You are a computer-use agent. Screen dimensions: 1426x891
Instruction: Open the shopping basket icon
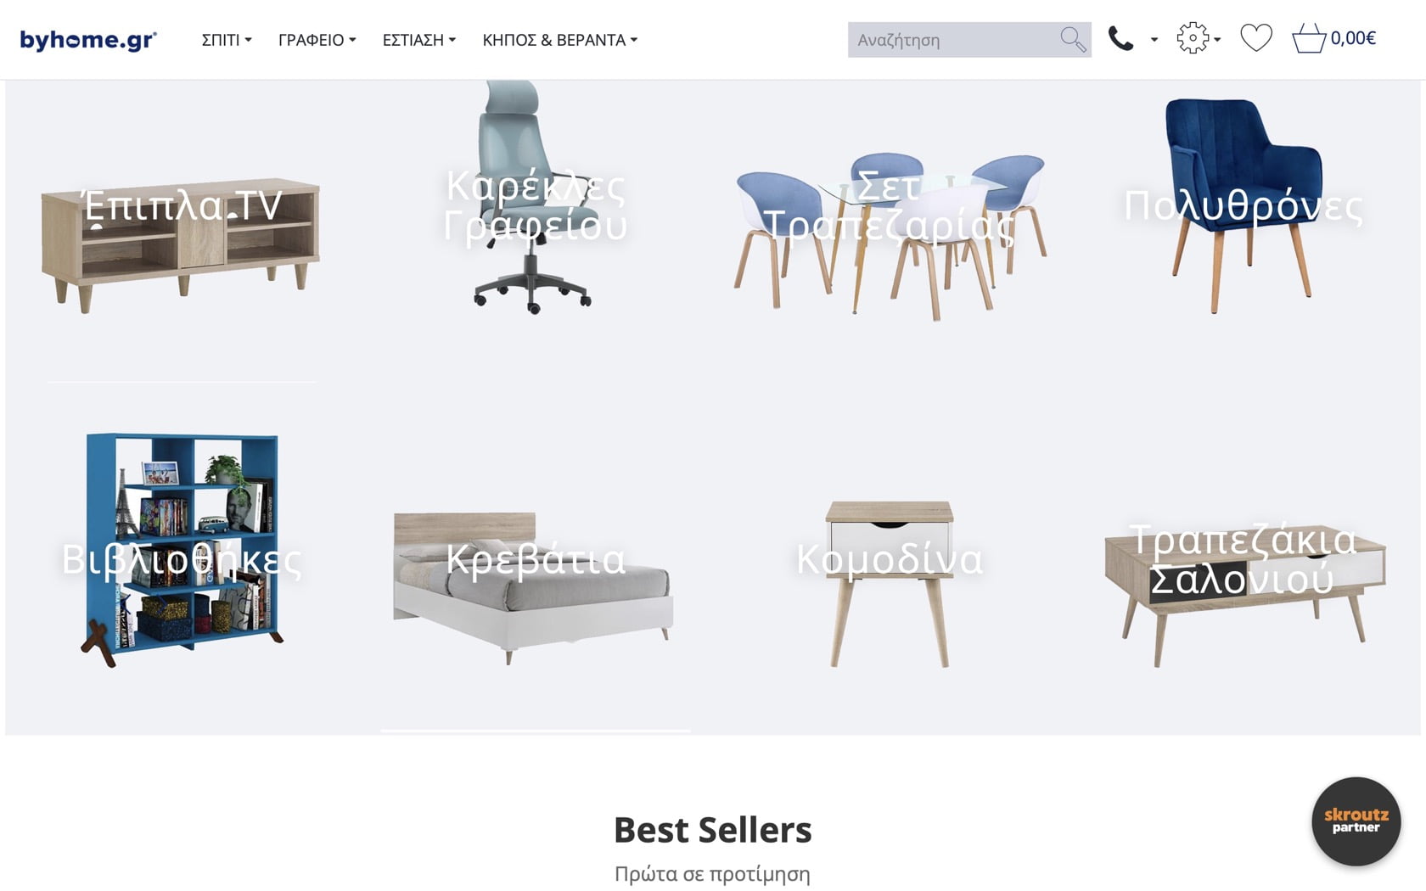pyautogui.click(x=1309, y=38)
